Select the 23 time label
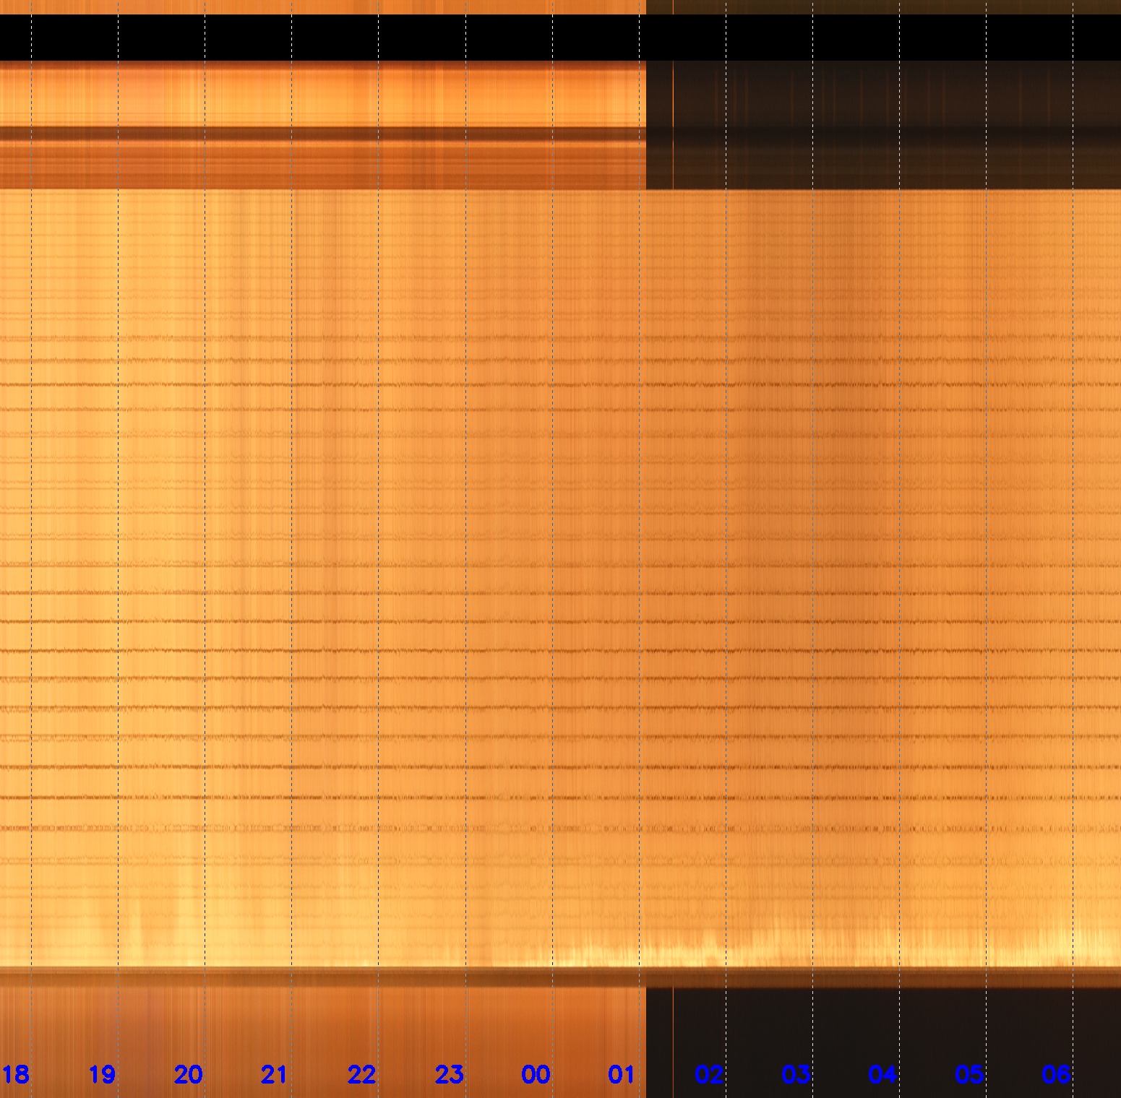 (449, 1074)
